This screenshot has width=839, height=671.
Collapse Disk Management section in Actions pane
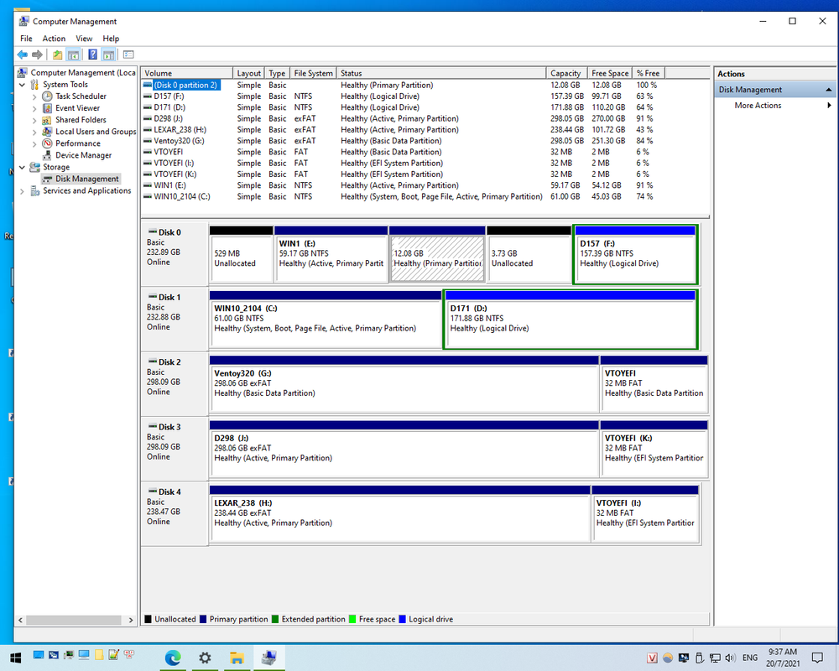pos(828,90)
